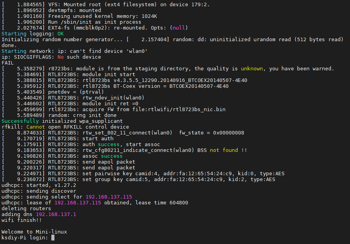Click the 'FAIL' line
Image resolution: width=350 pixels, height=244 pixels.
click(x=8, y=63)
